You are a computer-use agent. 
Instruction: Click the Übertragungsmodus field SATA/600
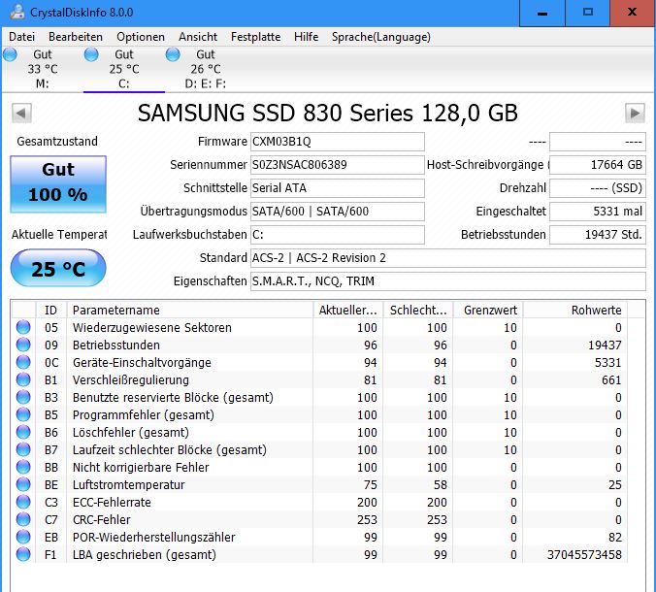coord(337,212)
